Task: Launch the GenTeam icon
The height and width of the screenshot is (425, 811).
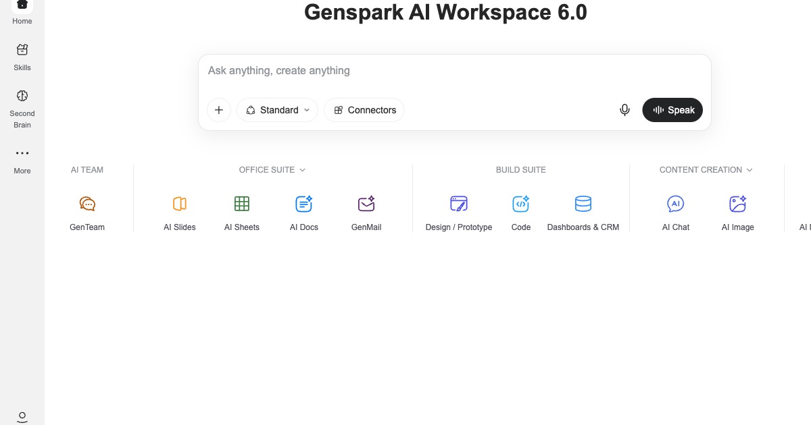Action: coord(87,204)
